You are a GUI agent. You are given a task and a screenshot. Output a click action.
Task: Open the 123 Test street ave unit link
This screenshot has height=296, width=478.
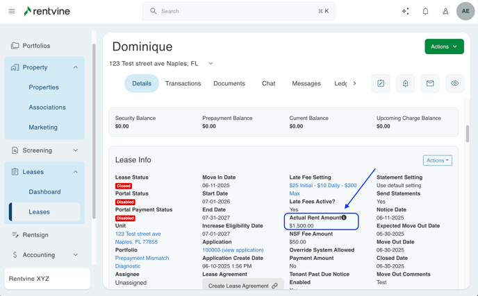pos(138,234)
